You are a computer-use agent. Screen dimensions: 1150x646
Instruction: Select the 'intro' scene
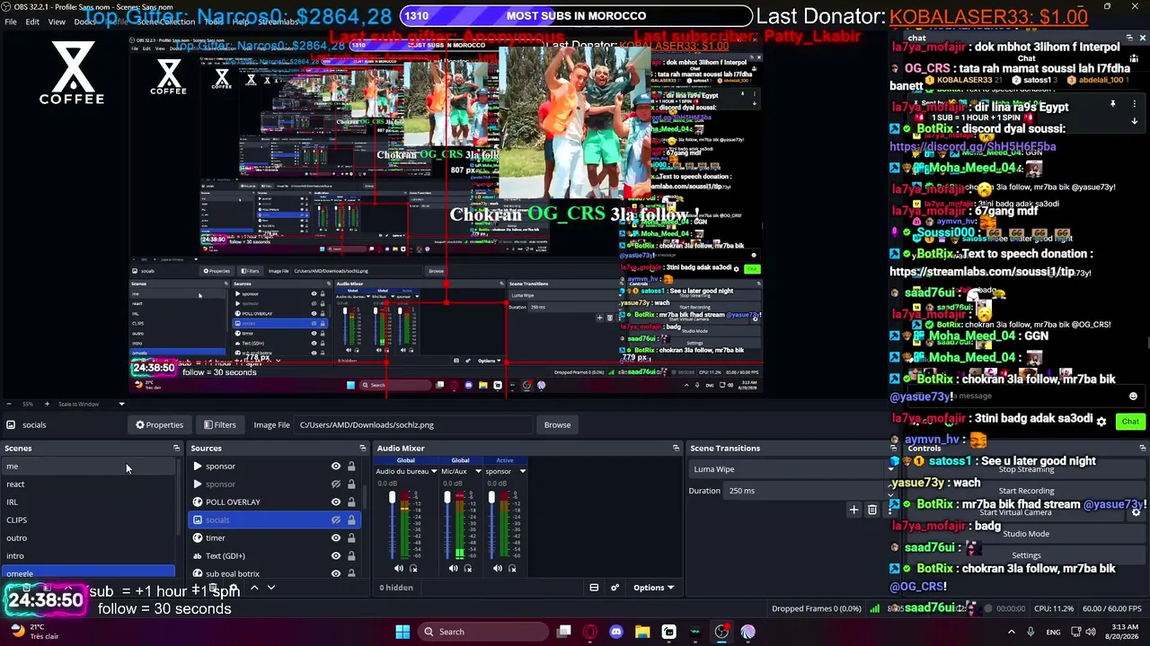[89, 555]
